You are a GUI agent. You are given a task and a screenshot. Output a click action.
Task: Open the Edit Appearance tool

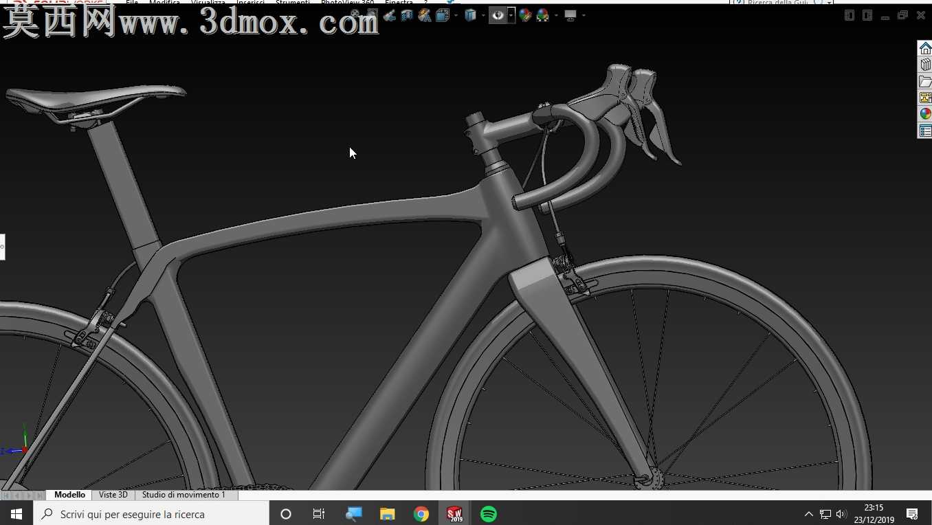click(526, 15)
